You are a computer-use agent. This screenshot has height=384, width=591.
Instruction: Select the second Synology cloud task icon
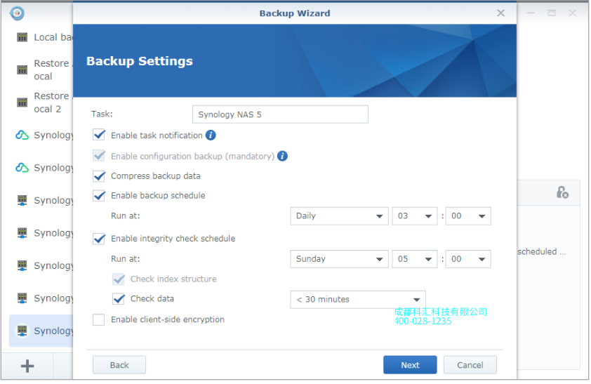point(22,168)
